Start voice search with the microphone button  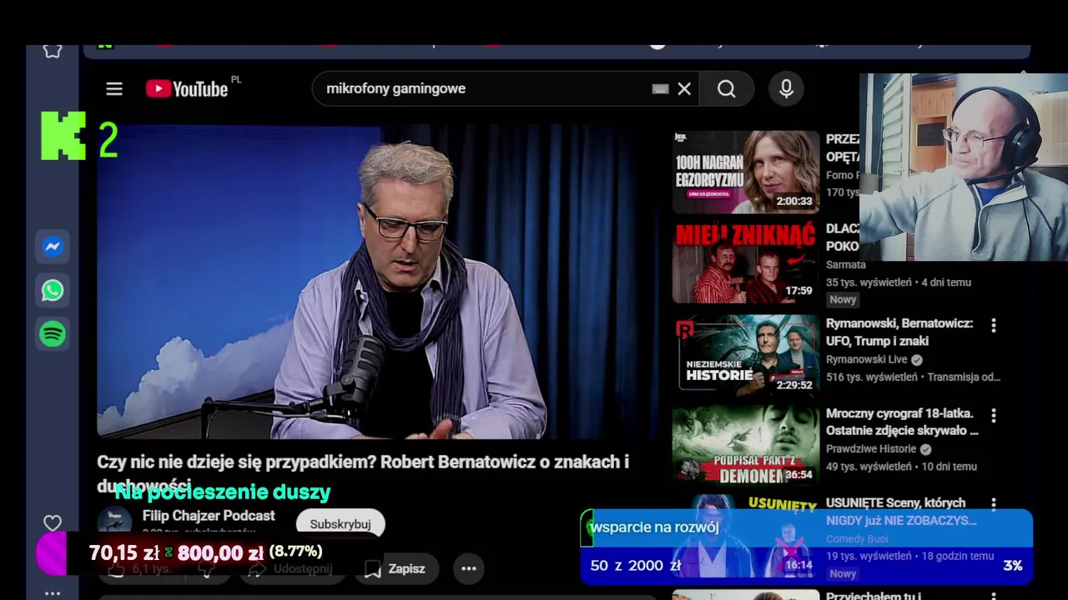[x=786, y=89]
